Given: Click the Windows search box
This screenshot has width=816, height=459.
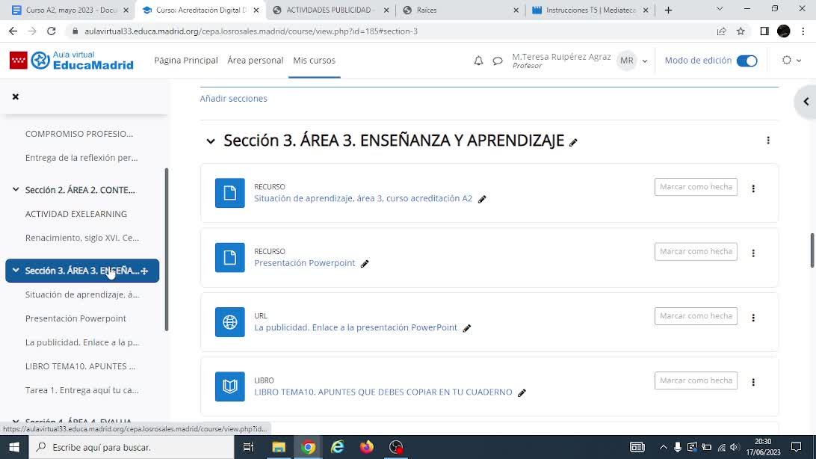Looking at the screenshot, I should 132,447.
